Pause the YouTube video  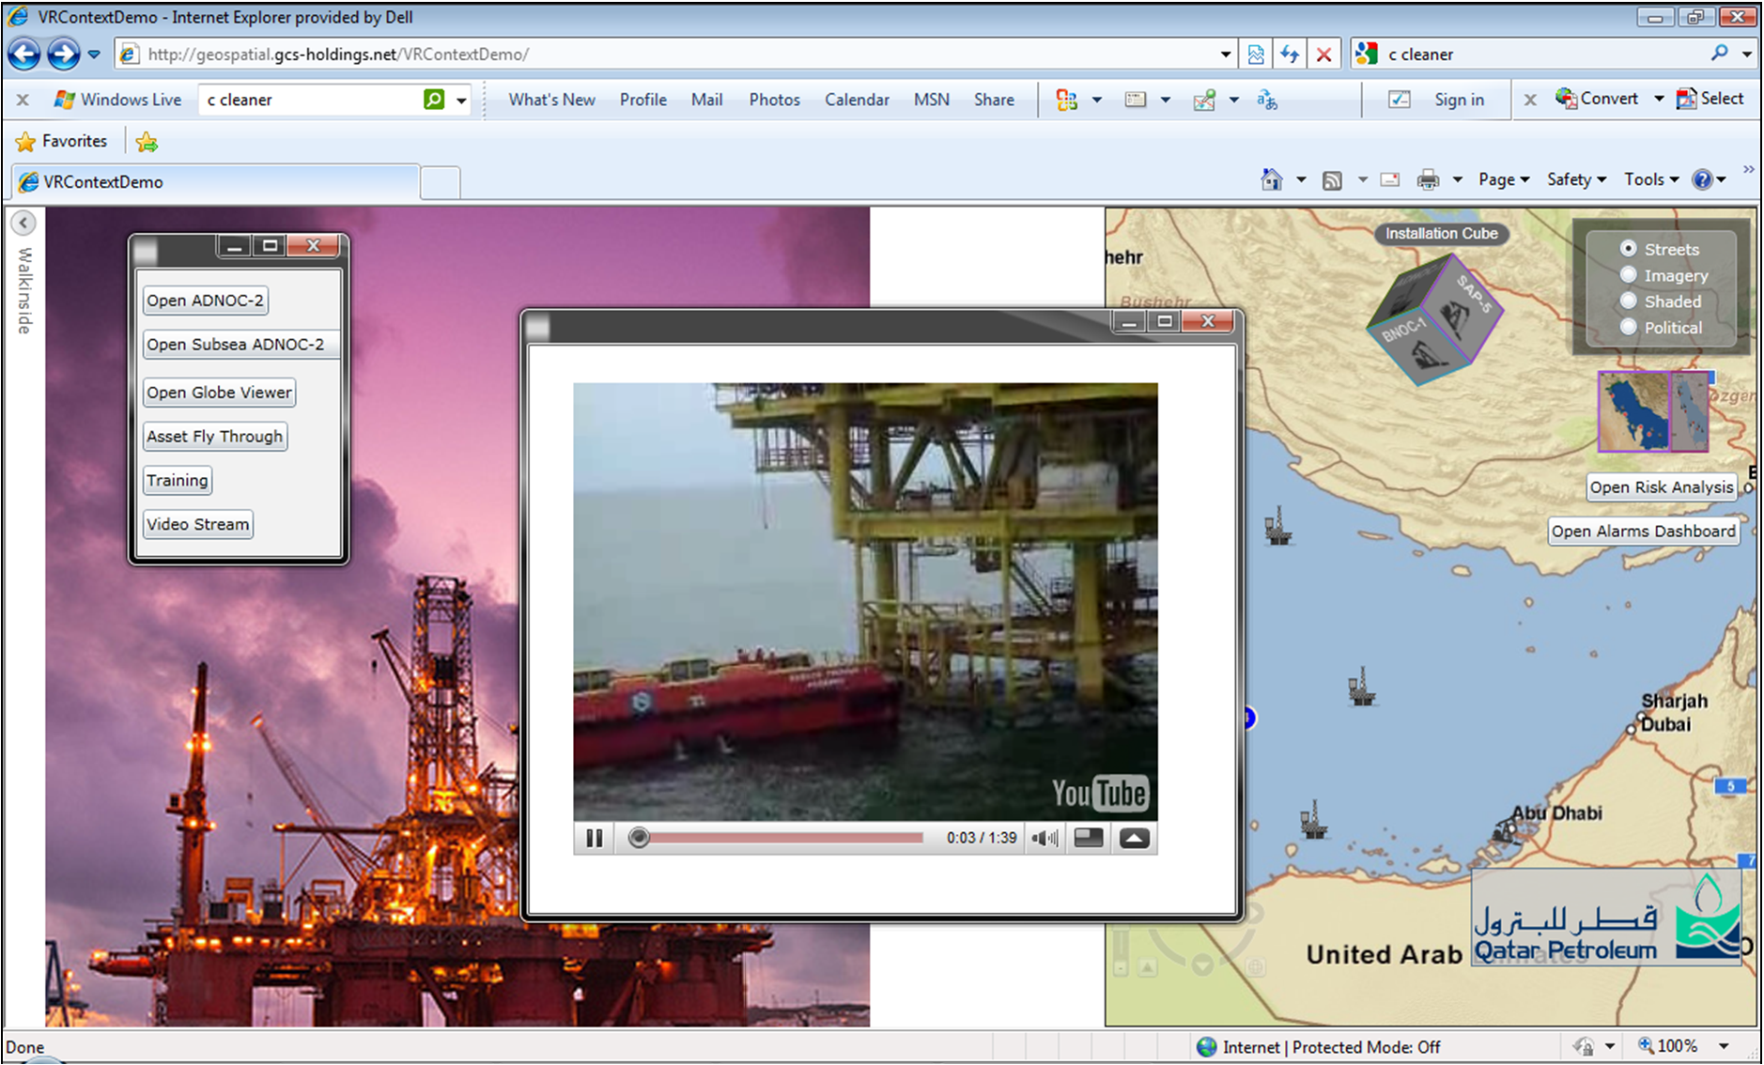(x=594, y=838)
